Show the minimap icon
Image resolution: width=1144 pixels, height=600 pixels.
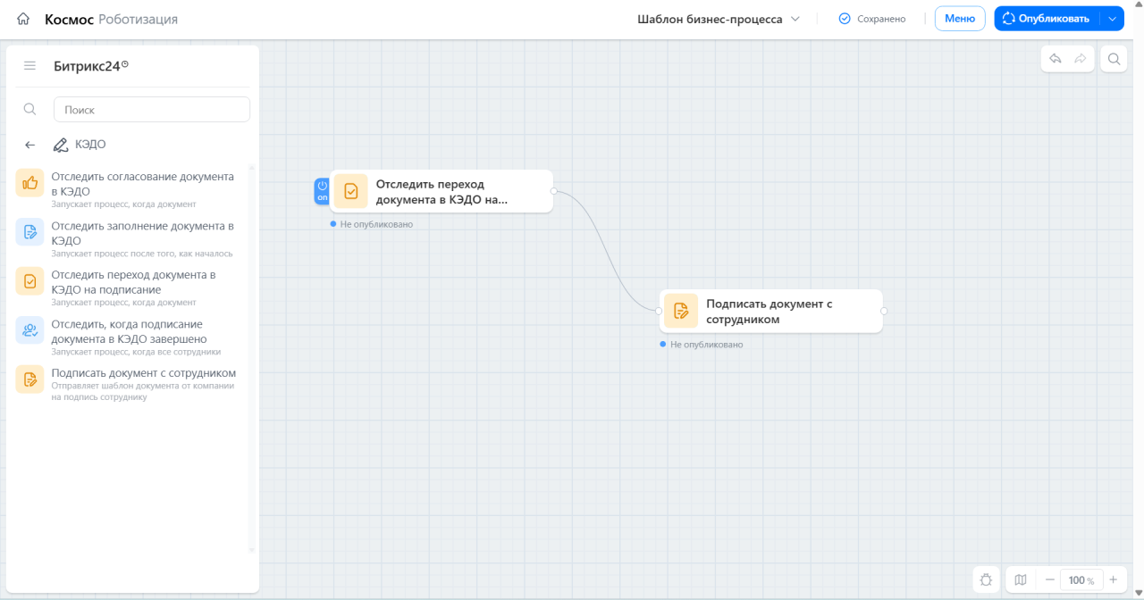[1021, 579]
